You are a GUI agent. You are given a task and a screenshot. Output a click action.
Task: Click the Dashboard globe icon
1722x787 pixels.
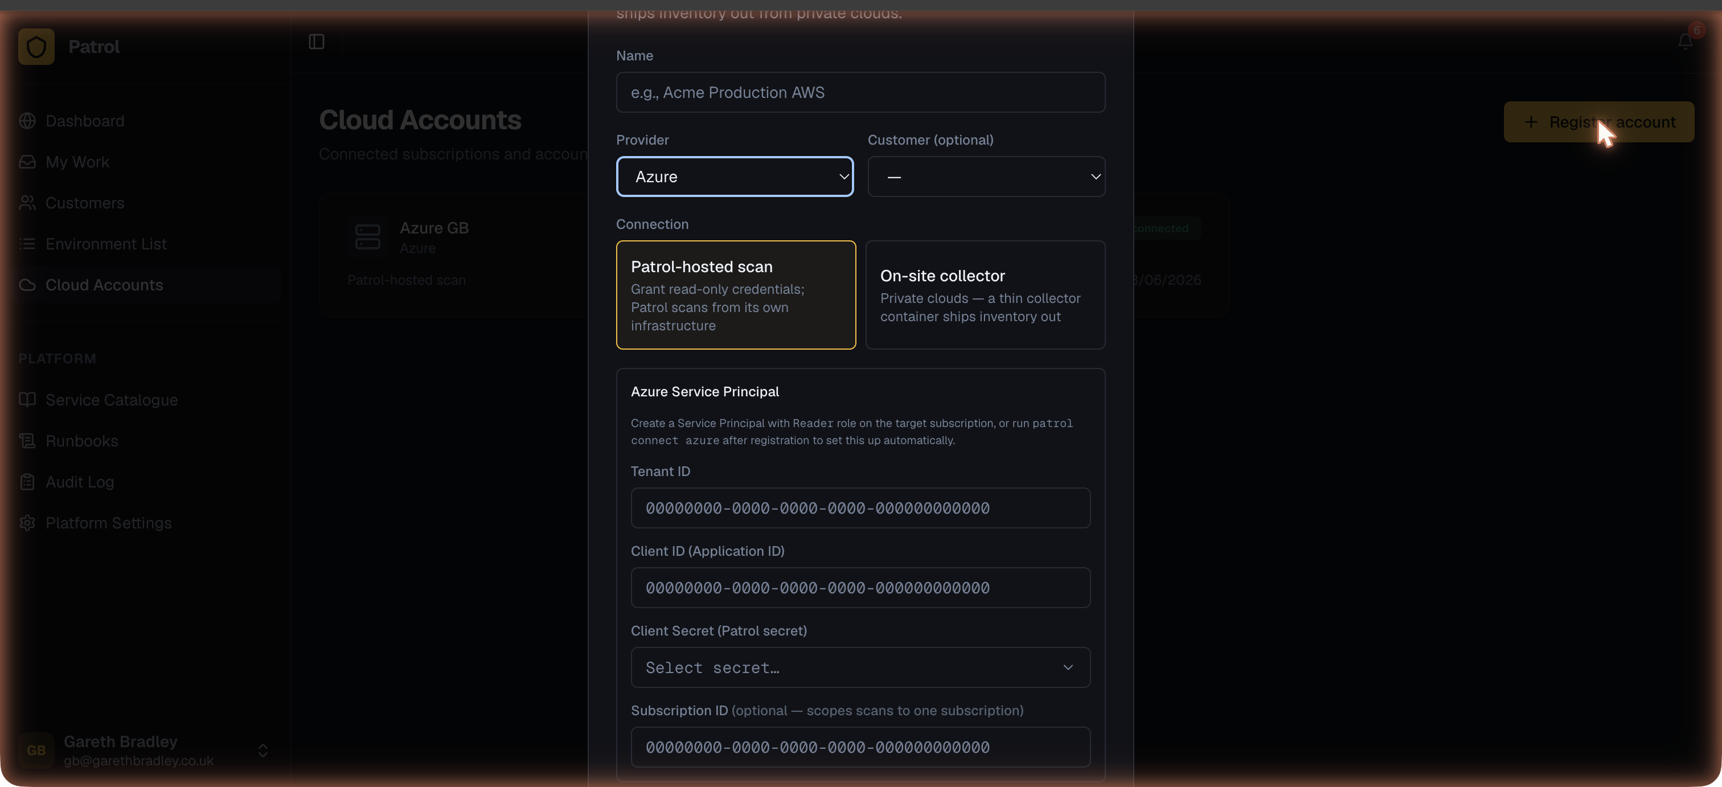coord(27,121)
